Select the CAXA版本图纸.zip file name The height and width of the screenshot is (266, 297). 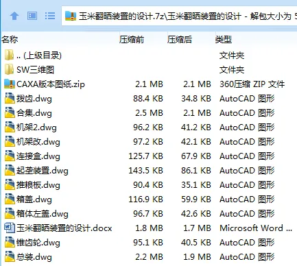pos(51,84)
